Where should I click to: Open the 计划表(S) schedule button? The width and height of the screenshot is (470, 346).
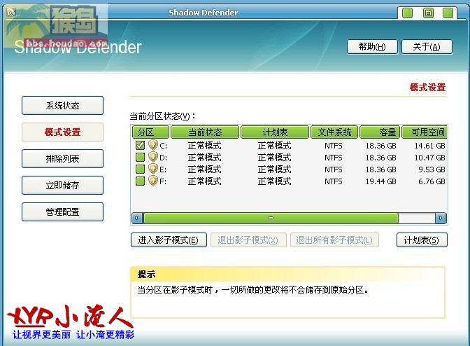[x=422, y=240]
